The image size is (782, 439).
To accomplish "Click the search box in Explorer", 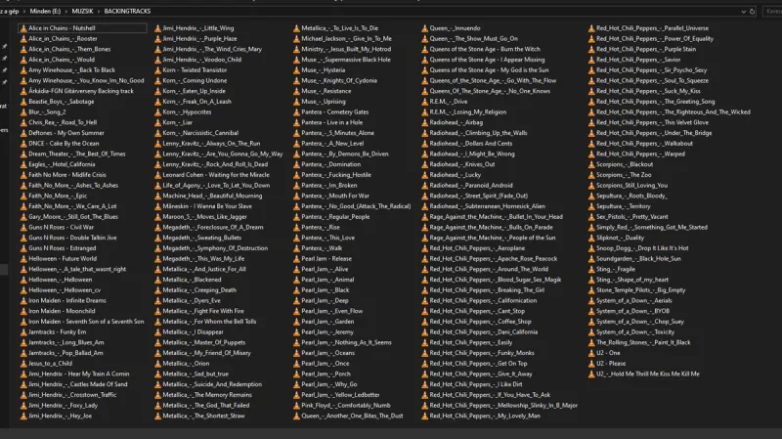I will pyautogui.click(x=772, y=11).
